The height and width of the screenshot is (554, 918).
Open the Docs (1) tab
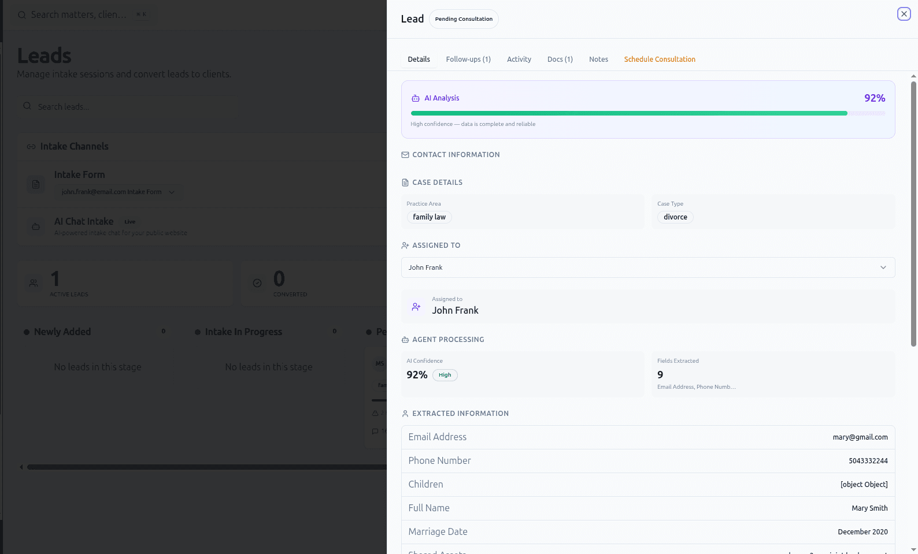coord(560,60)
